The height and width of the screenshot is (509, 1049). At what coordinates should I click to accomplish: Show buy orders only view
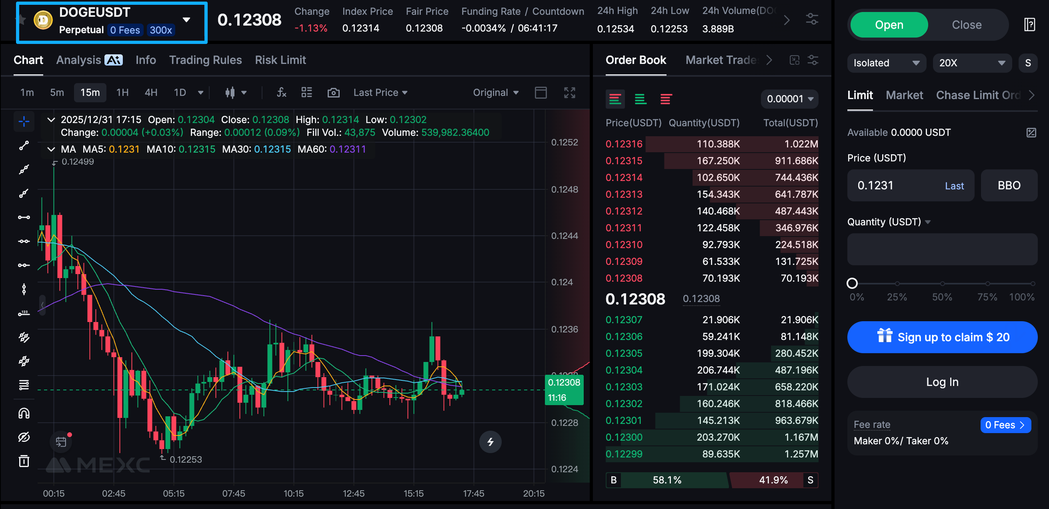pyautogui.click(x=641, y=99)
